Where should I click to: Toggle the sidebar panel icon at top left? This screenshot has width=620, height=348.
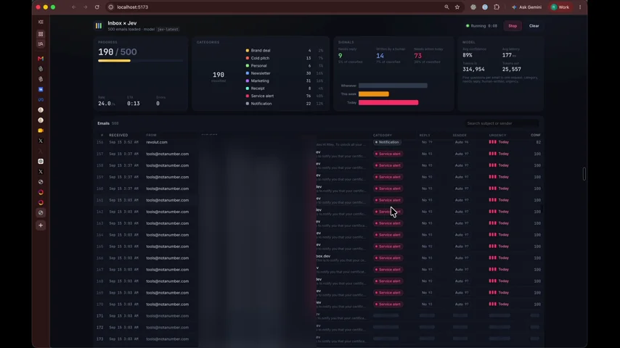(41, 22)
